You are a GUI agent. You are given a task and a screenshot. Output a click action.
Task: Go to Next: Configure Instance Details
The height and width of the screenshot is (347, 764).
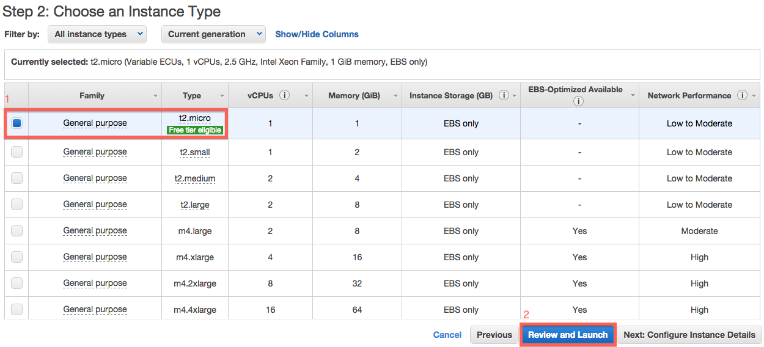689,335
